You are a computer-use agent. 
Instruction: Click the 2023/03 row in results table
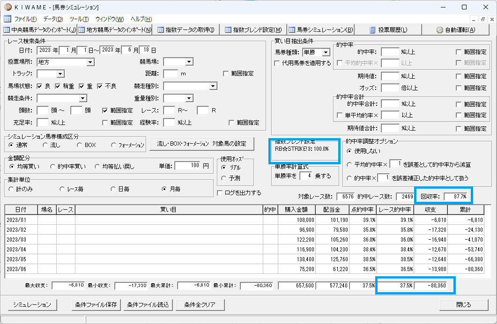click(244, 239)
